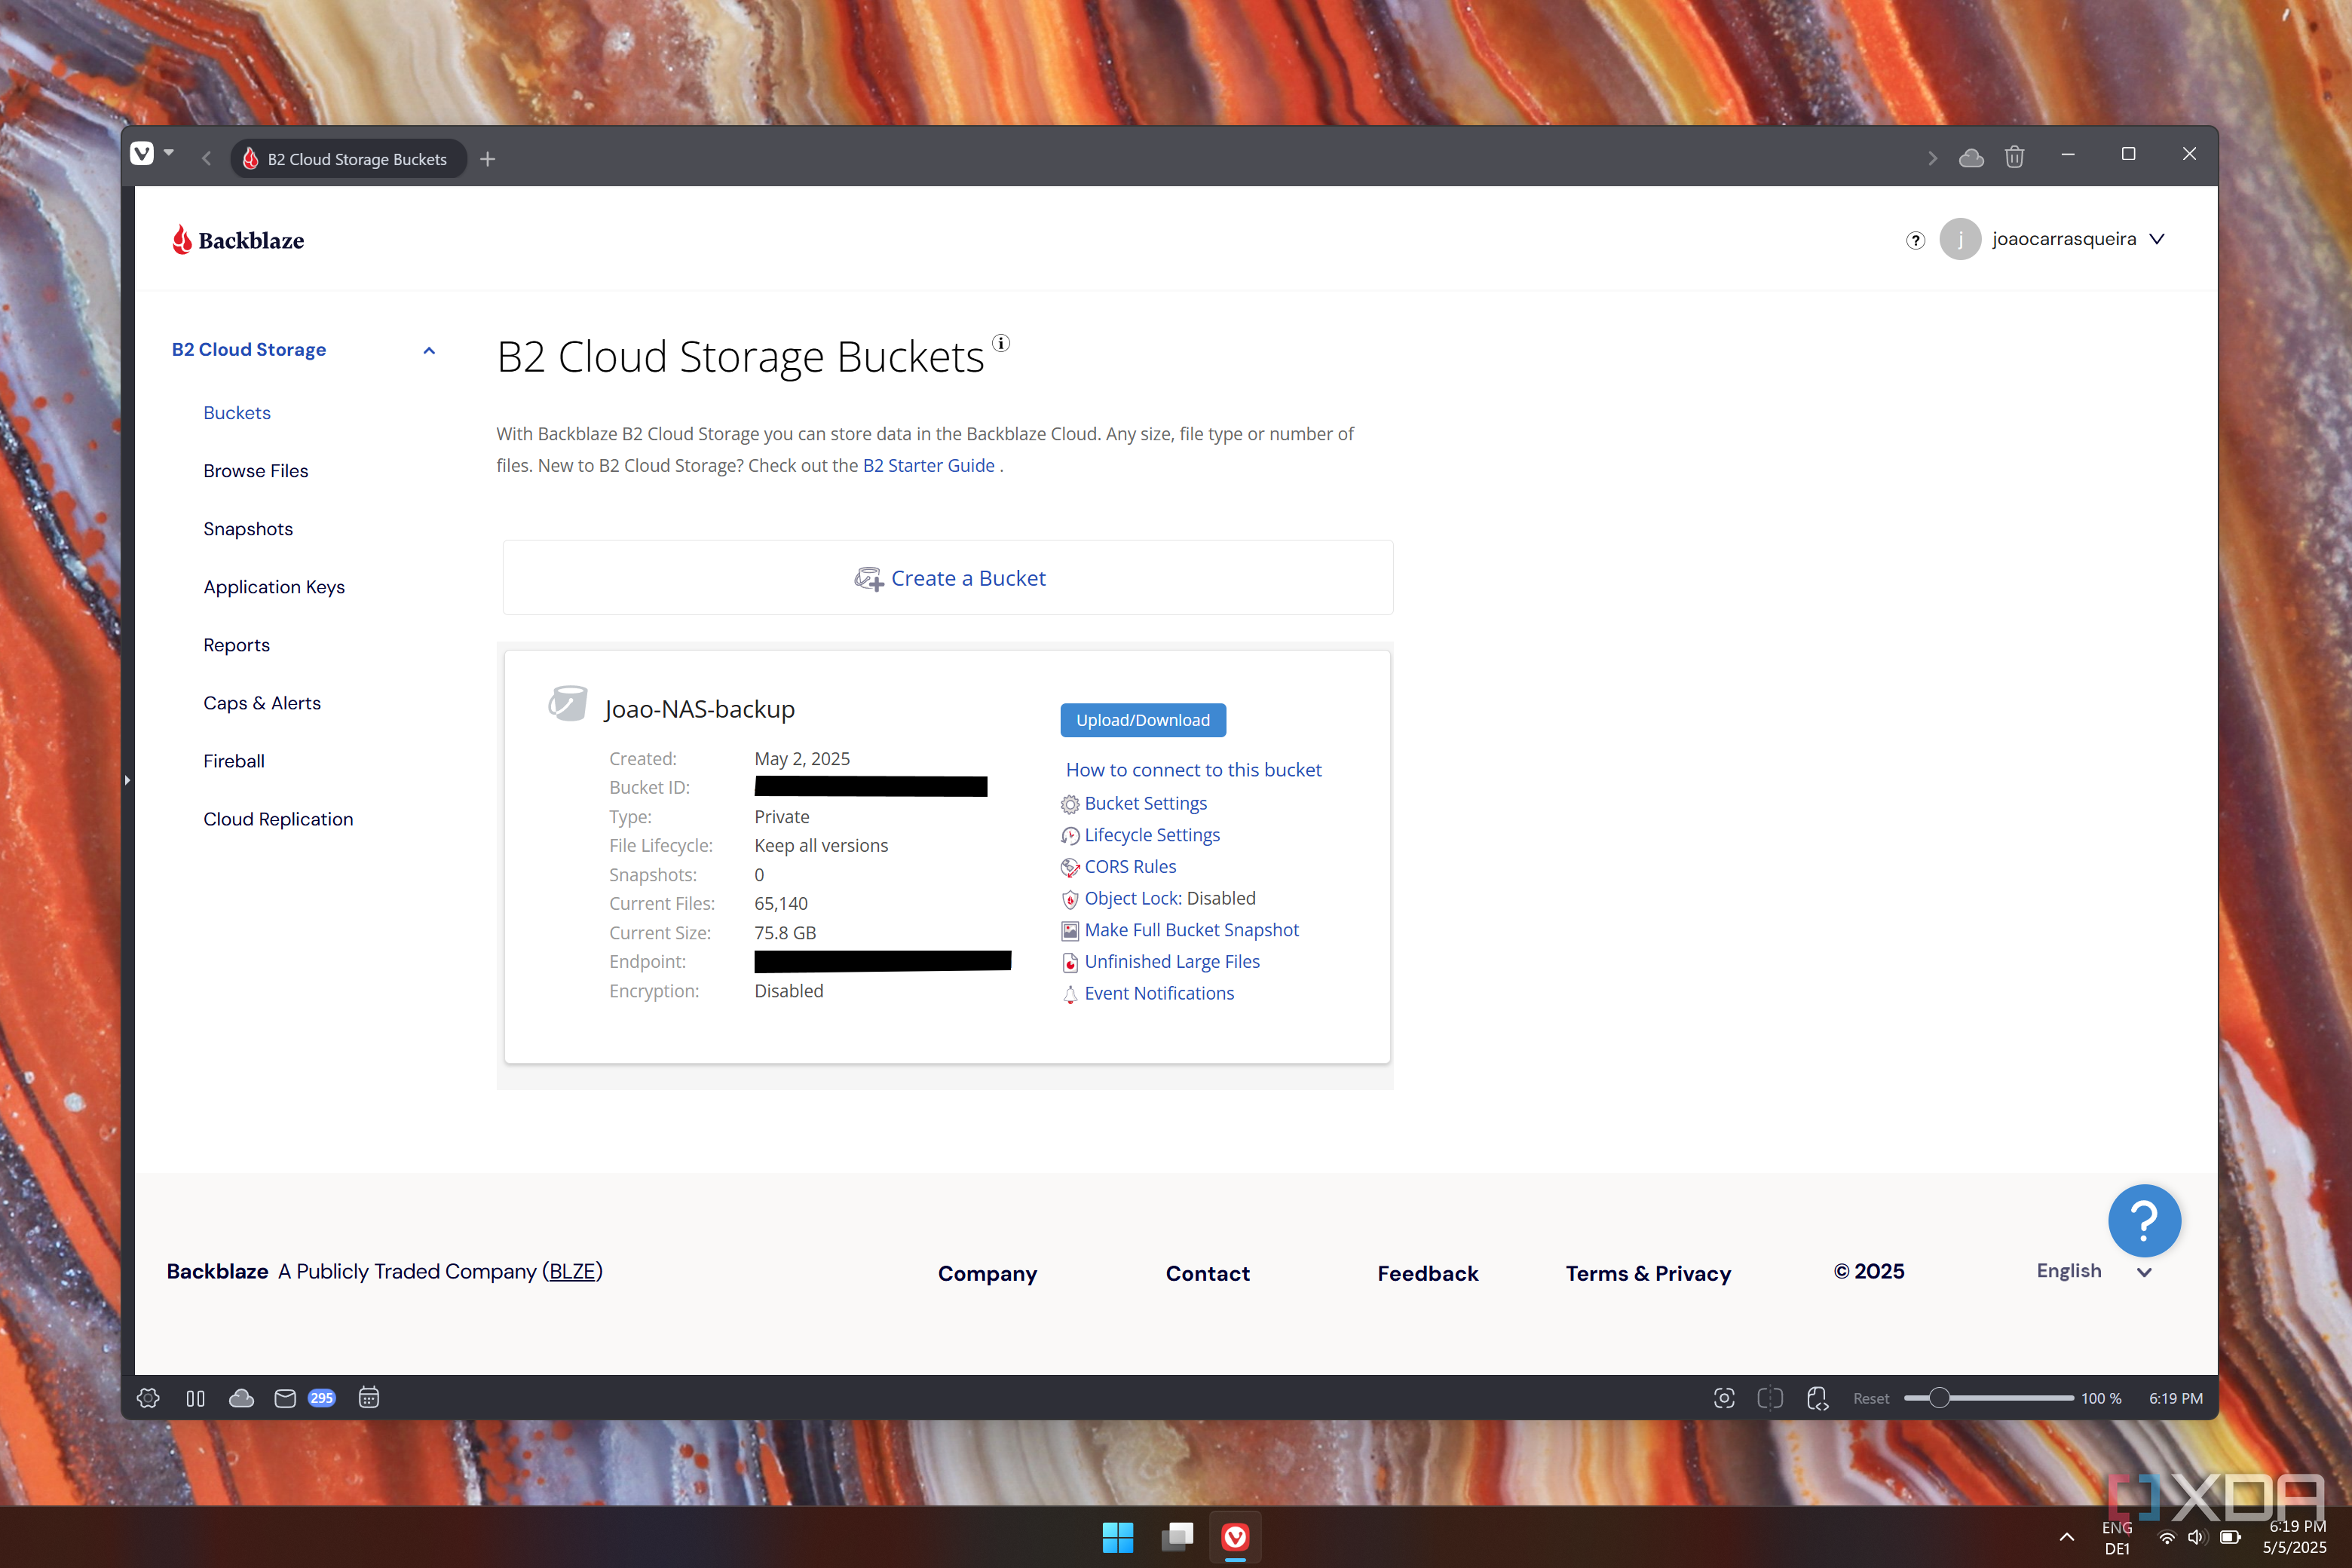Open Fireball in the sidebar
The width and height of the screenshot is (2352, 1568).
pos(234,761)
